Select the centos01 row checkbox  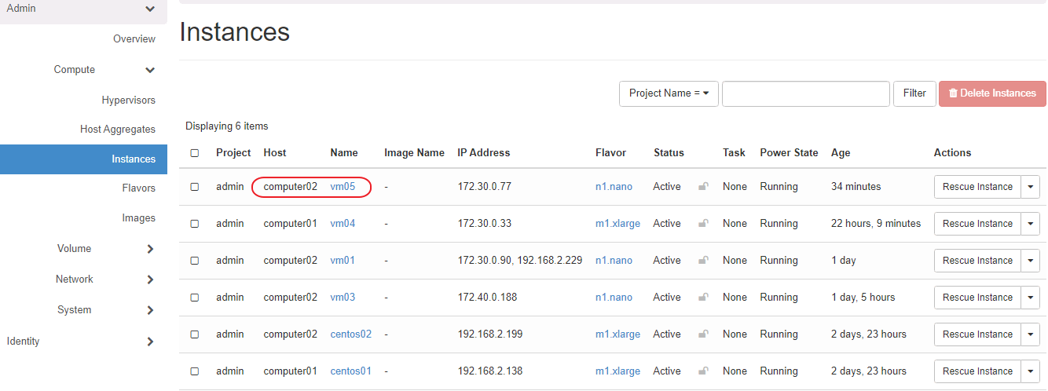[195, 371]
